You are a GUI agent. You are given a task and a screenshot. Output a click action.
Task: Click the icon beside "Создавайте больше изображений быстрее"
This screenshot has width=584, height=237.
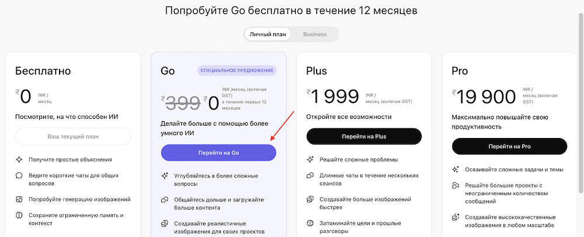(x=310, y=200)
